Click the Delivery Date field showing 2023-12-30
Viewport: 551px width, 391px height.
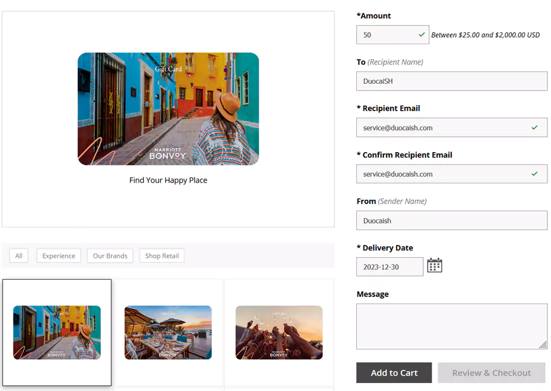click(x=389, y=267)
